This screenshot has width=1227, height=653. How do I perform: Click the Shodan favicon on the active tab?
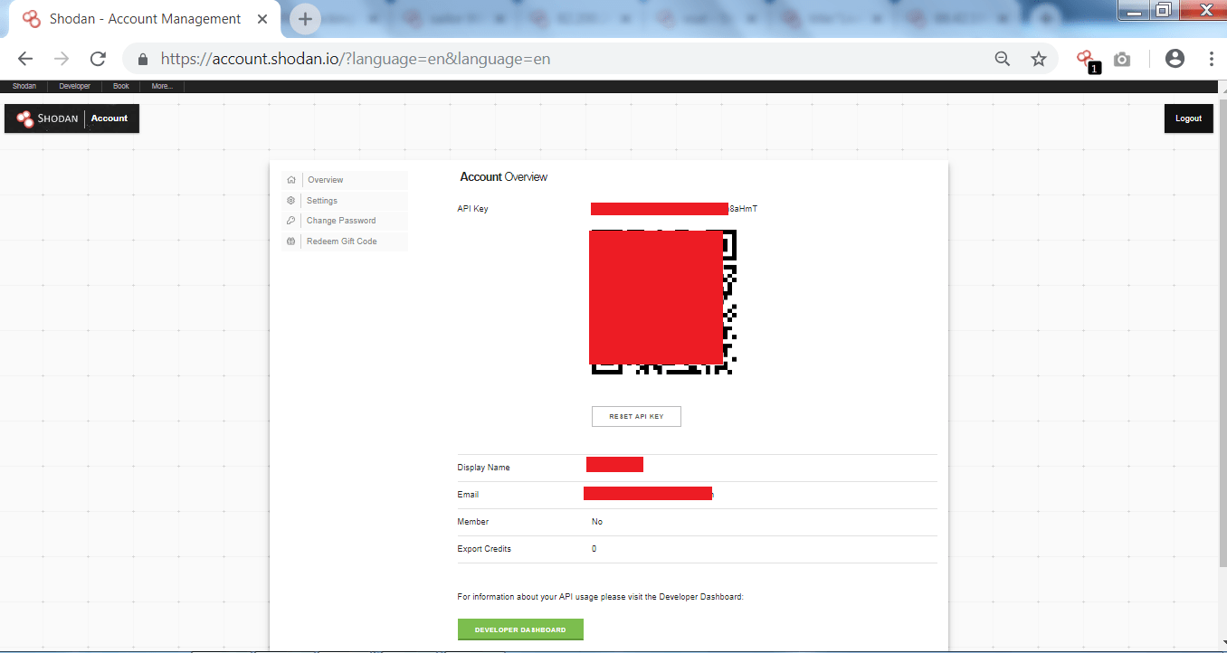32,19
